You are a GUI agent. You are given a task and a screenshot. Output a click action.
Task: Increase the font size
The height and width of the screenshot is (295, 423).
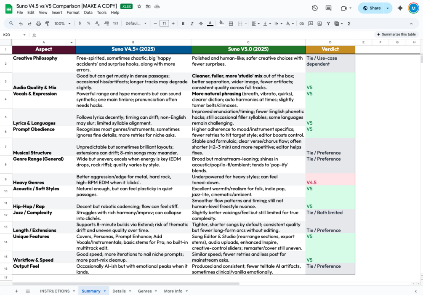[173, 24]
